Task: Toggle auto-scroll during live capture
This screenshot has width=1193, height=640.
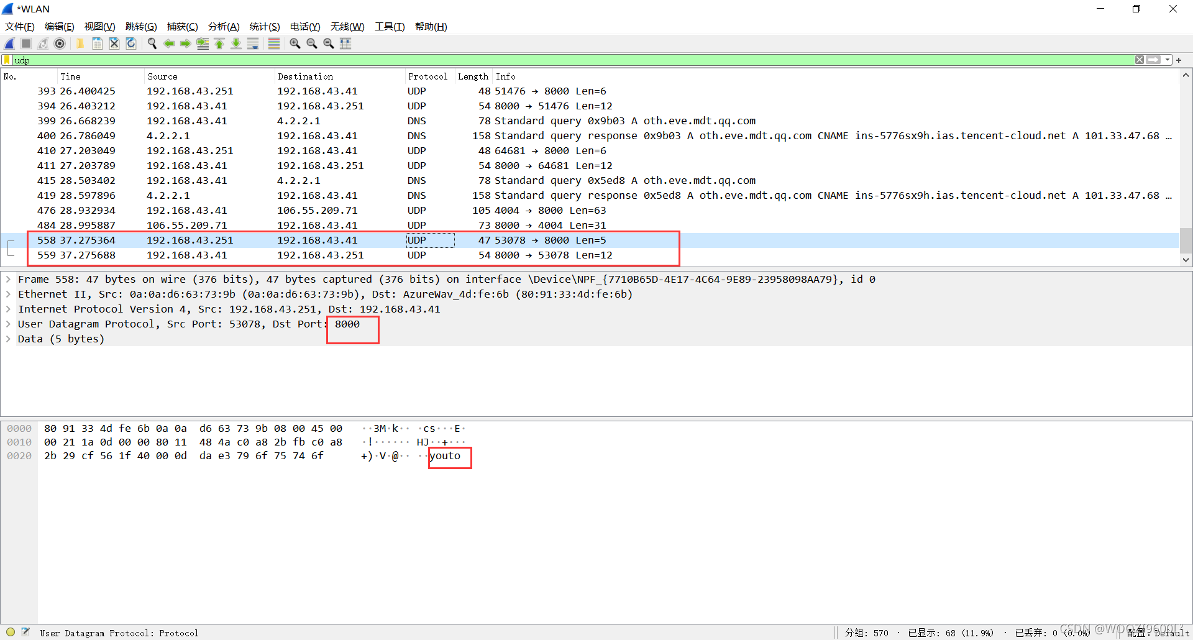Action: (x=253, y=43)
